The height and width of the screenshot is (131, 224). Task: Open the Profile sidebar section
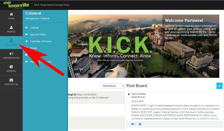[11, 29]
